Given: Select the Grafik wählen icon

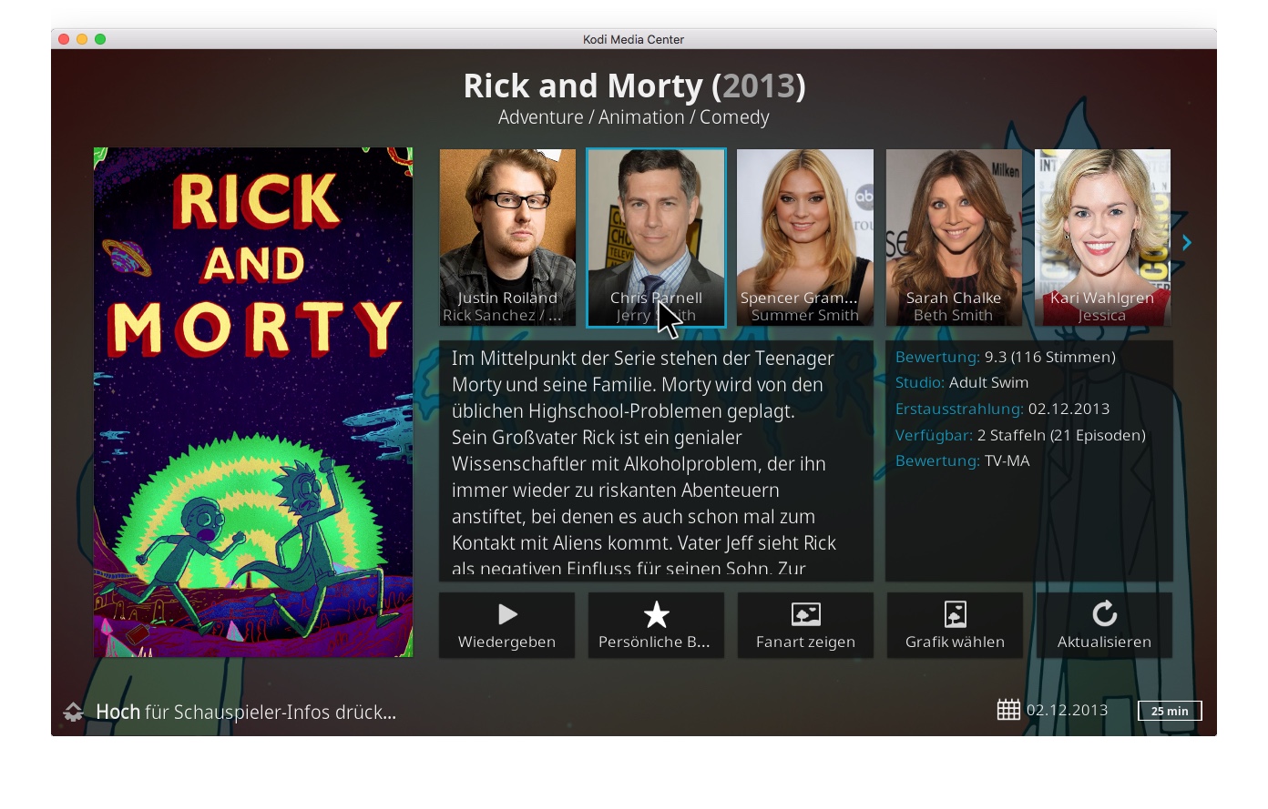Looking at the screenshot, I should tap(955, 614).
